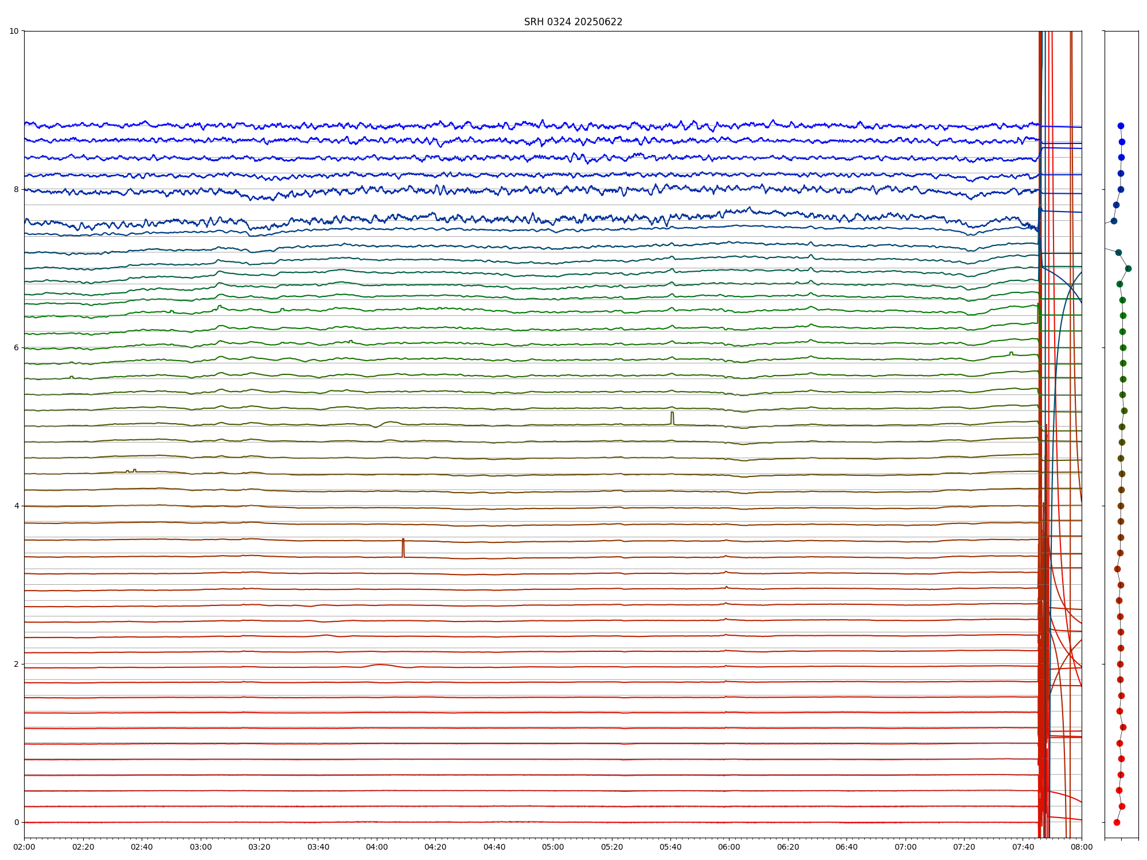The image size is (1147, 860).
Task: Click the small double bump near 02:37
Action: tap(131, 471)
